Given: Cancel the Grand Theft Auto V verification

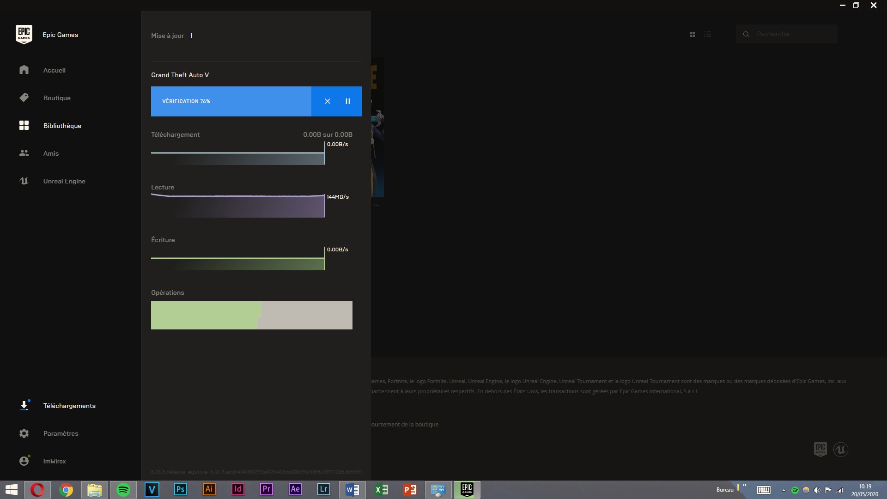Looking at the screenshot, I should point(327,101).
